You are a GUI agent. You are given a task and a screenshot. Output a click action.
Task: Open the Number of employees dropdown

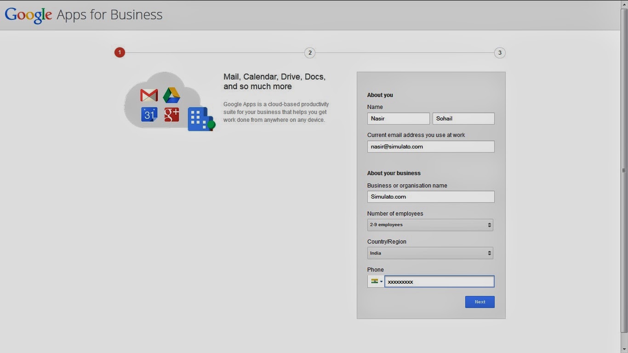click(430, 225)
